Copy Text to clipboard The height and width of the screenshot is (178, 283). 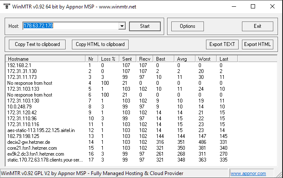[x=37, y=44]
